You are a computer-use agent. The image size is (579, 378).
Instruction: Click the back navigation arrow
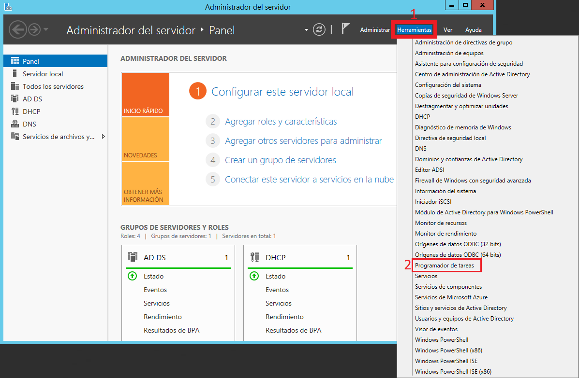[x=18, y=29]
